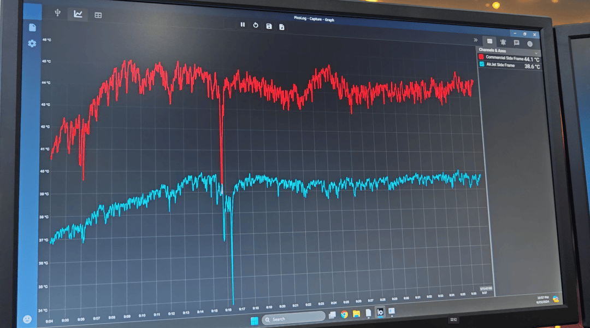Select the Commercial Side Frame channel label
The width and height of the screenshot is (590, 328).
(x=504, y=58)
